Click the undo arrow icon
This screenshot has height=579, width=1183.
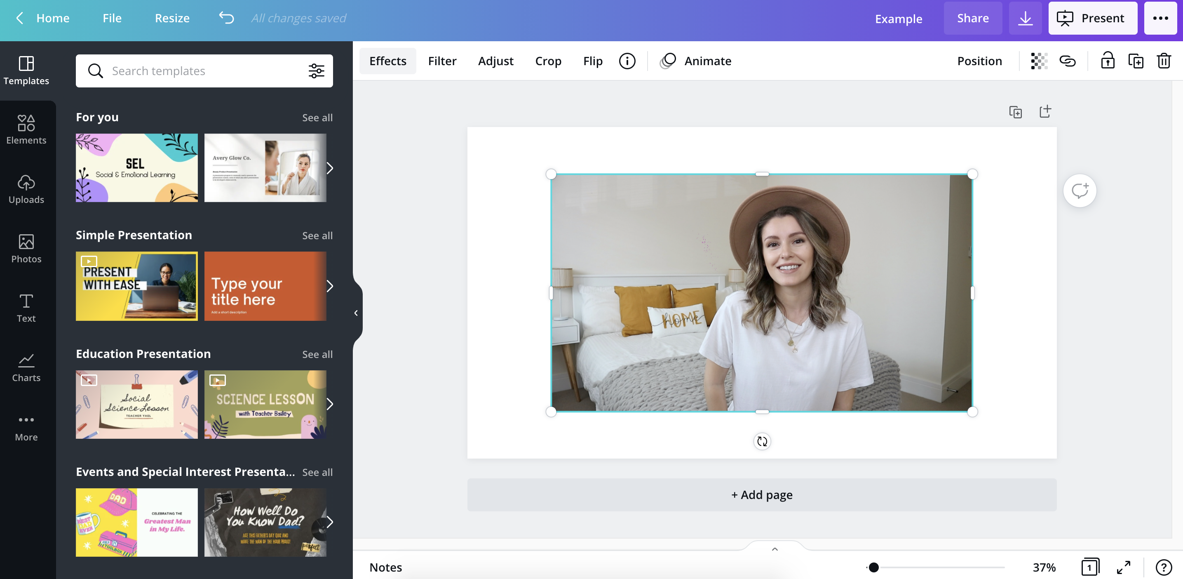pos(226,18)
